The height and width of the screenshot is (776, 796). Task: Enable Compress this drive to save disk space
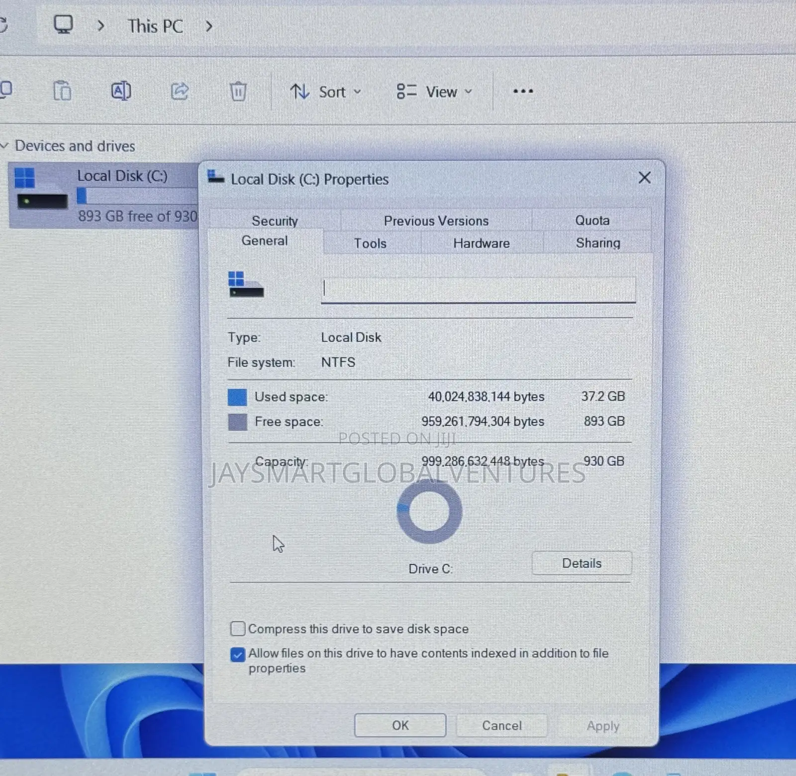click(238, 629)
